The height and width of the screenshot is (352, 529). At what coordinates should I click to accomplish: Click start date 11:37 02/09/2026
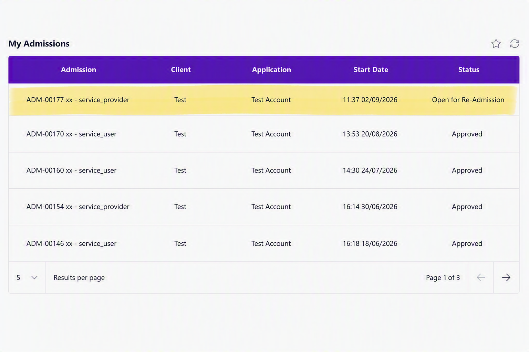pyautogui.click(x=370, y=100)
